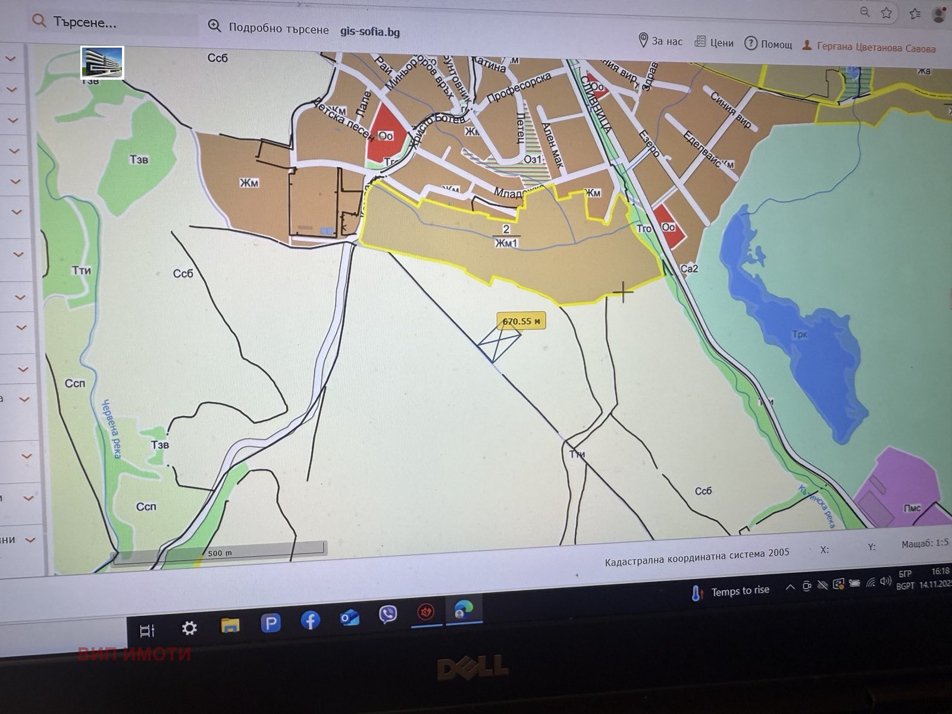Open Windows Settings gear in taskbar
Viewport: 952px width, 714px height.
click(x=189, y=628)
